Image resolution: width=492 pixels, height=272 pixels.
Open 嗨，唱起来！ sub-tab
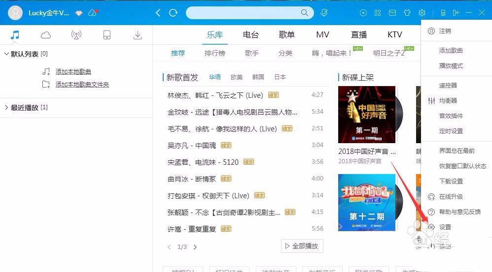point(332,53)
